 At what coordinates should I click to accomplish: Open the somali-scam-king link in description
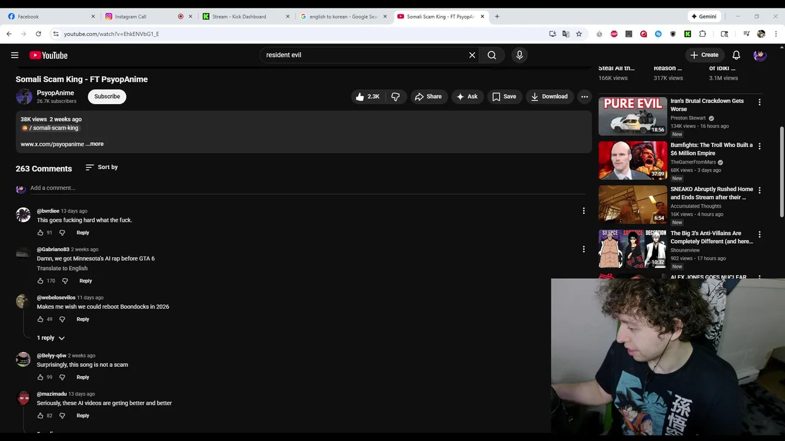tap(50, 128)
